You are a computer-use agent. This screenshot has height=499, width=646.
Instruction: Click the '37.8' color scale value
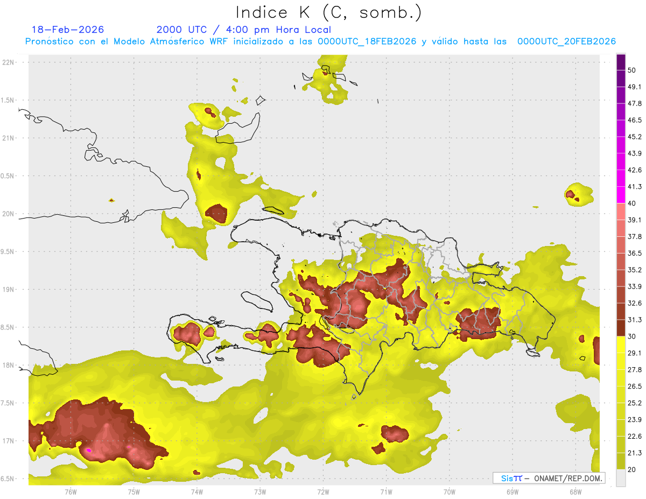pos(635,237)
